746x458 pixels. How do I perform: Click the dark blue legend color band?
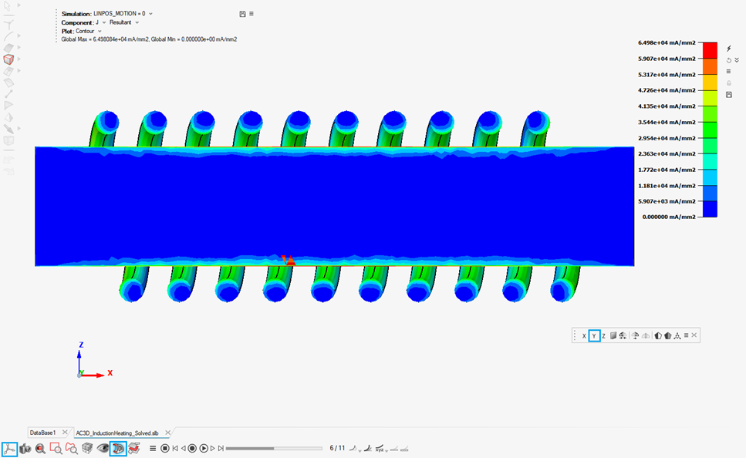tap(710, 209)
